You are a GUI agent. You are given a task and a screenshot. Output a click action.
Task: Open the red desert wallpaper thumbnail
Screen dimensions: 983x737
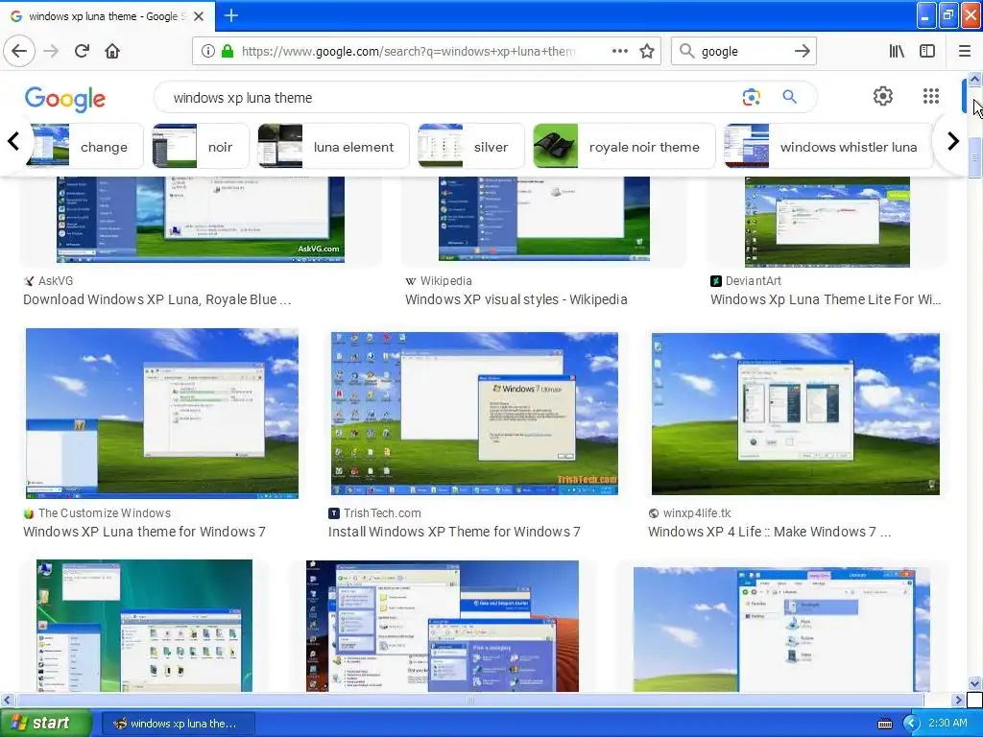click(x=442, y=626)
